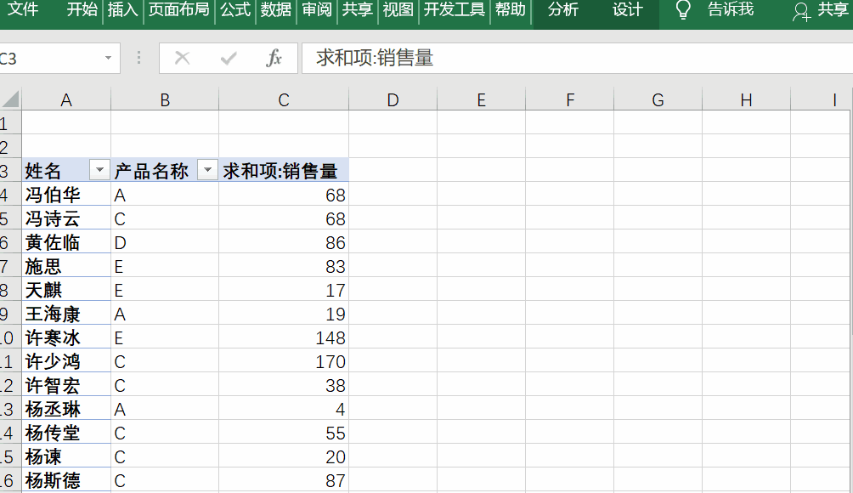Select the cell 许智宏
The width and height of the screenshot is (853, 493).
[x=65, y=385]
